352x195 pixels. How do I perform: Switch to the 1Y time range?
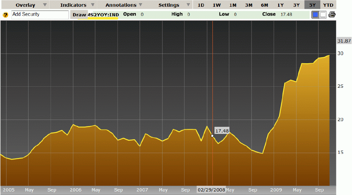click(280, 5)
